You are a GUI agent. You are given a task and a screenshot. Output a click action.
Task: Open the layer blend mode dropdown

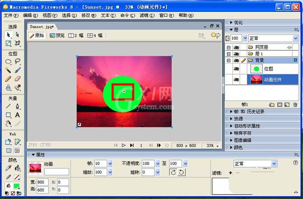[295, 39]
